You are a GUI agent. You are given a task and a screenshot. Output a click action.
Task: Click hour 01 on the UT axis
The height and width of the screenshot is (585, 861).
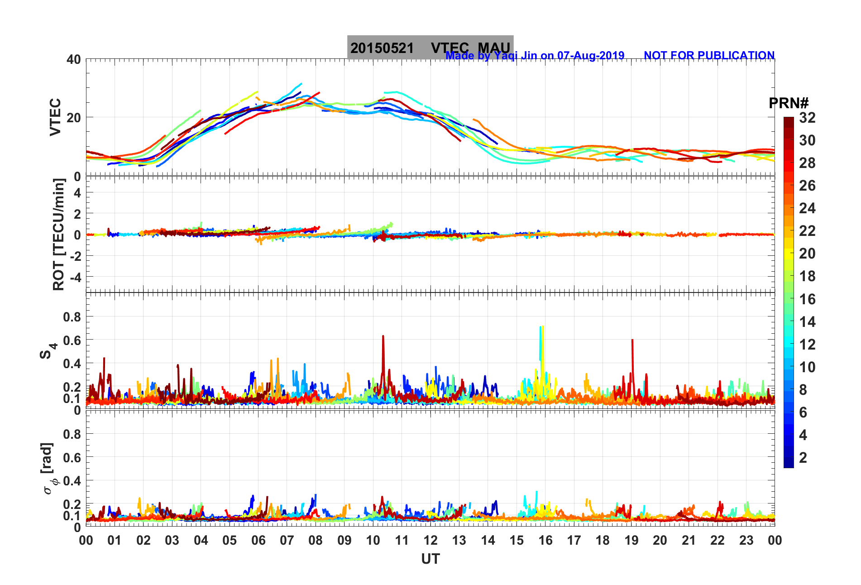(115, 540)
